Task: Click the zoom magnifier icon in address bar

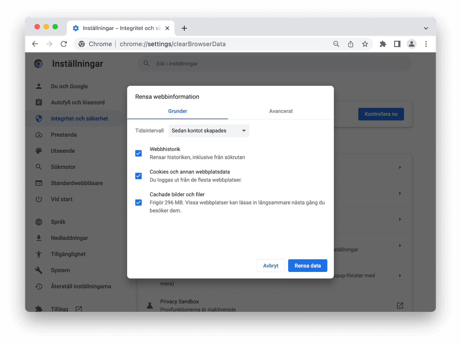Action: point(336,44)
